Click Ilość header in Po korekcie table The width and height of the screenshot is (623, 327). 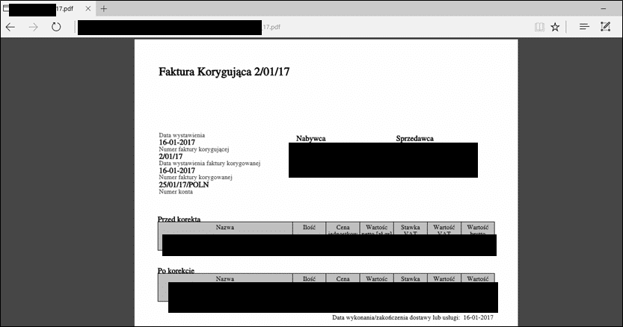tap(309, 279)
